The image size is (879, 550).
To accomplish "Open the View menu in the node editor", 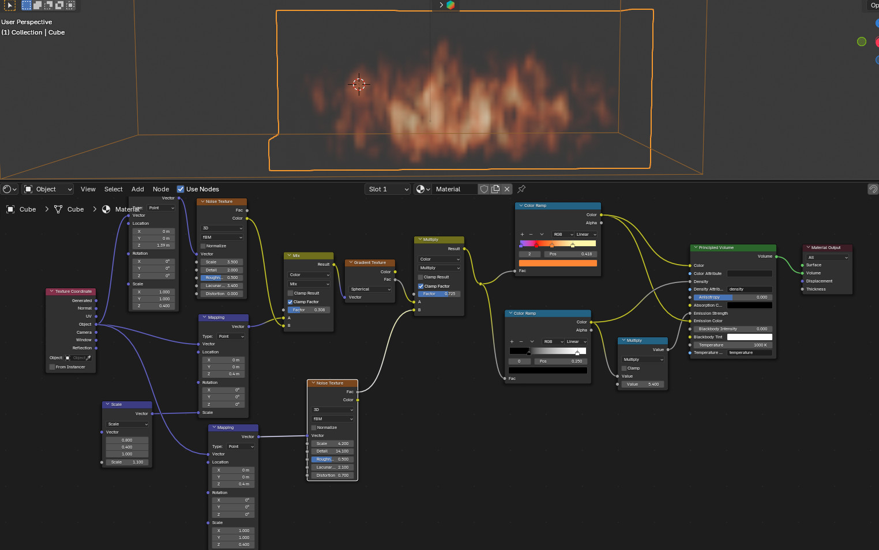I will [x=88, y=189].
